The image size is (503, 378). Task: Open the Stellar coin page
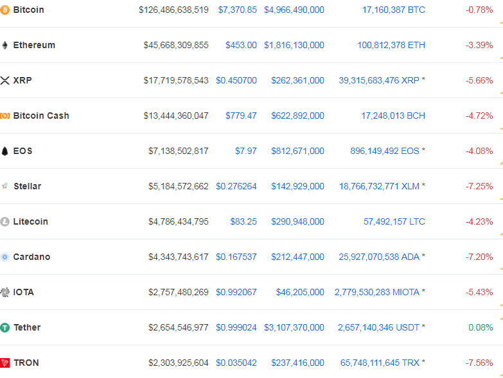pyautogui.click(x=27, y=186)
